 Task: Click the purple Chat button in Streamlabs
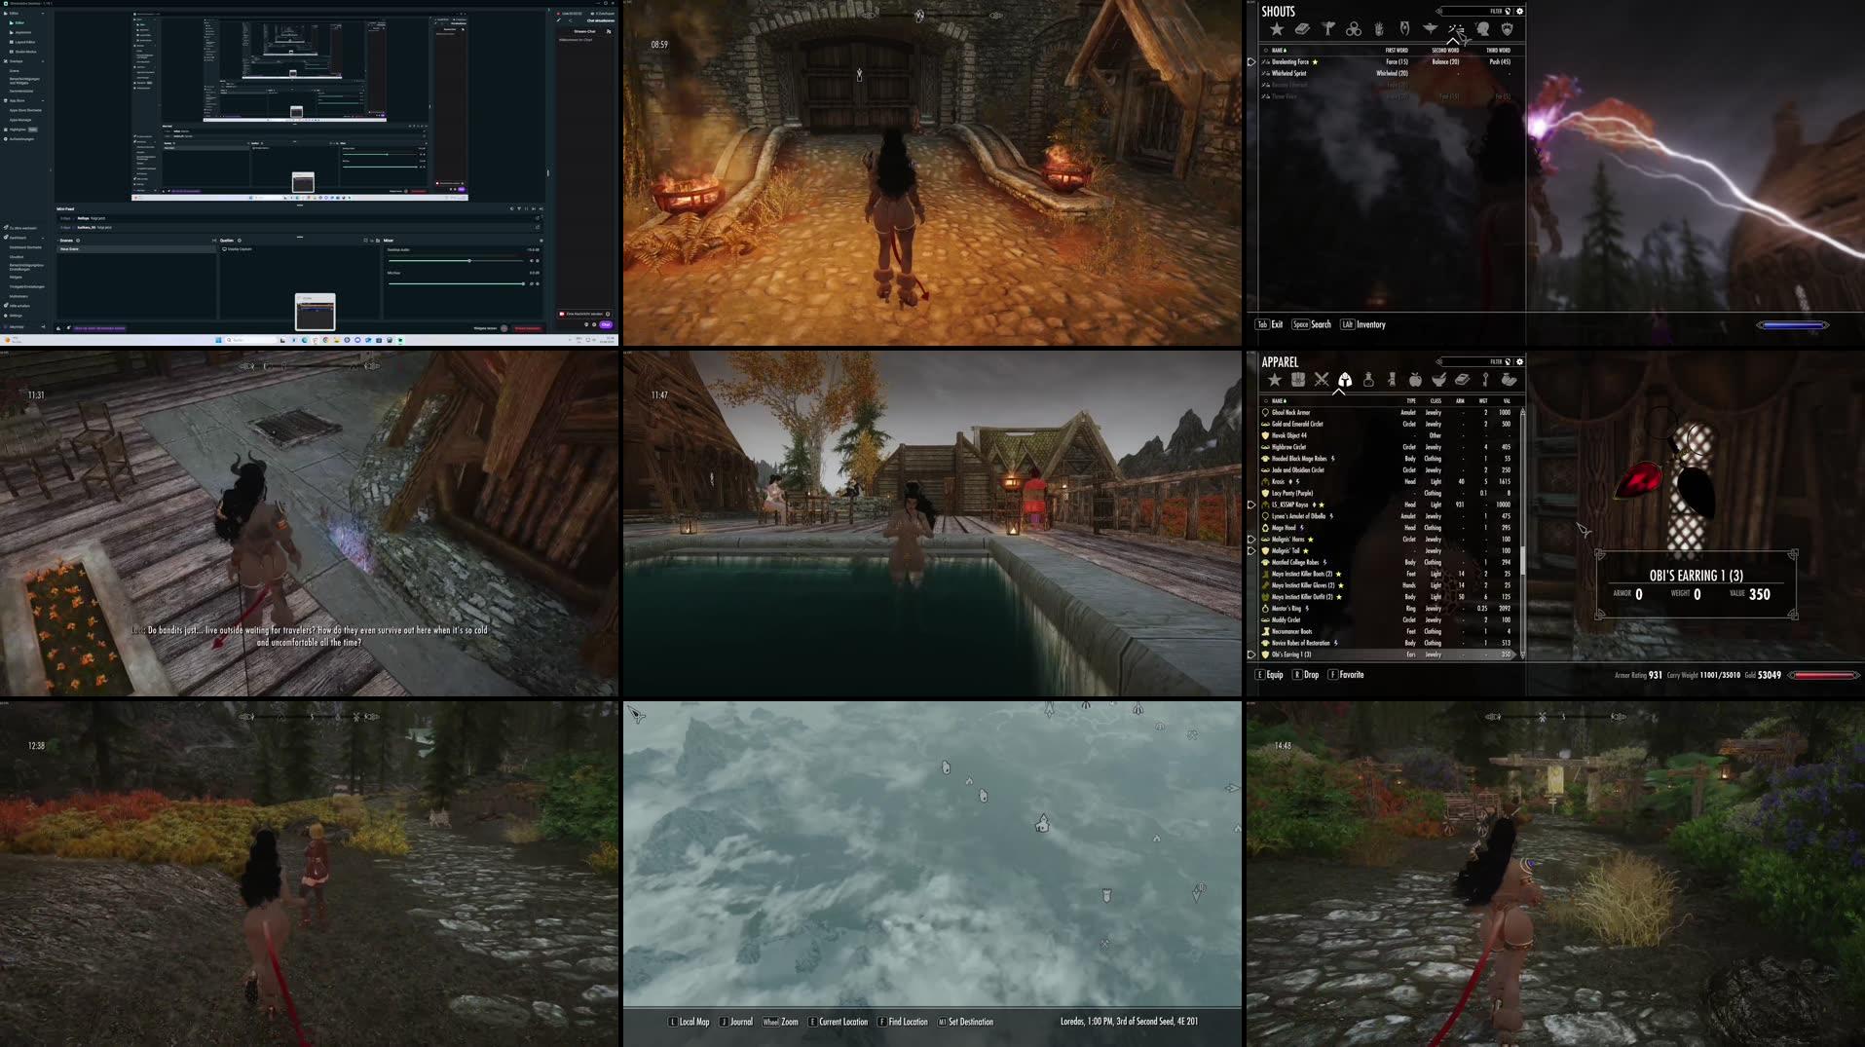point(606,324)
